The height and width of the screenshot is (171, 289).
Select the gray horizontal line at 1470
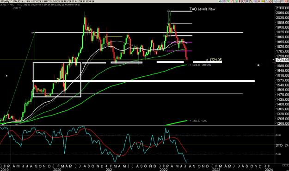click(139, 94)
